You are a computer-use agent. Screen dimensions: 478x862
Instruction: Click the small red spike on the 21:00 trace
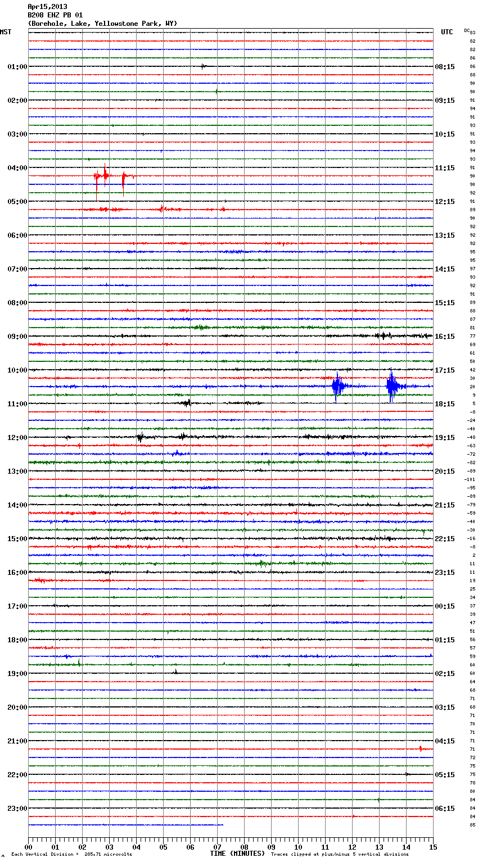pos(421,748)
